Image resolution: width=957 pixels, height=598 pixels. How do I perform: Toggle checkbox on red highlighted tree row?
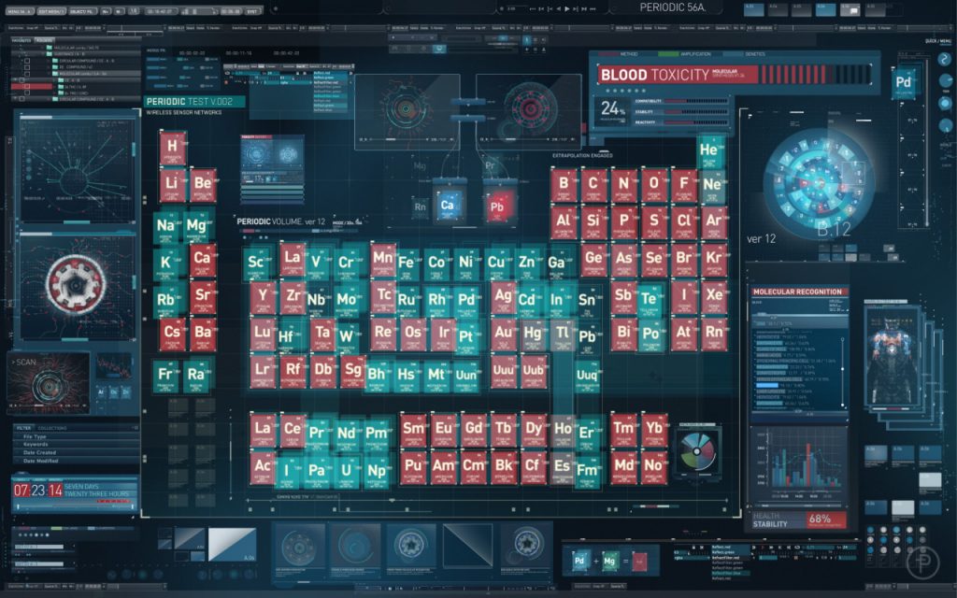(x=27, y=86)
